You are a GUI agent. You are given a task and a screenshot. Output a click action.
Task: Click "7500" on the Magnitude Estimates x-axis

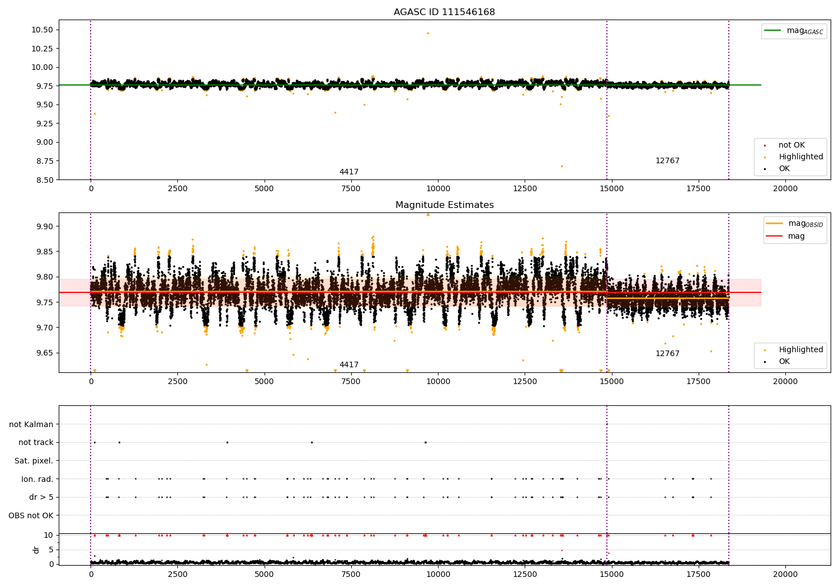coord(351,382)
